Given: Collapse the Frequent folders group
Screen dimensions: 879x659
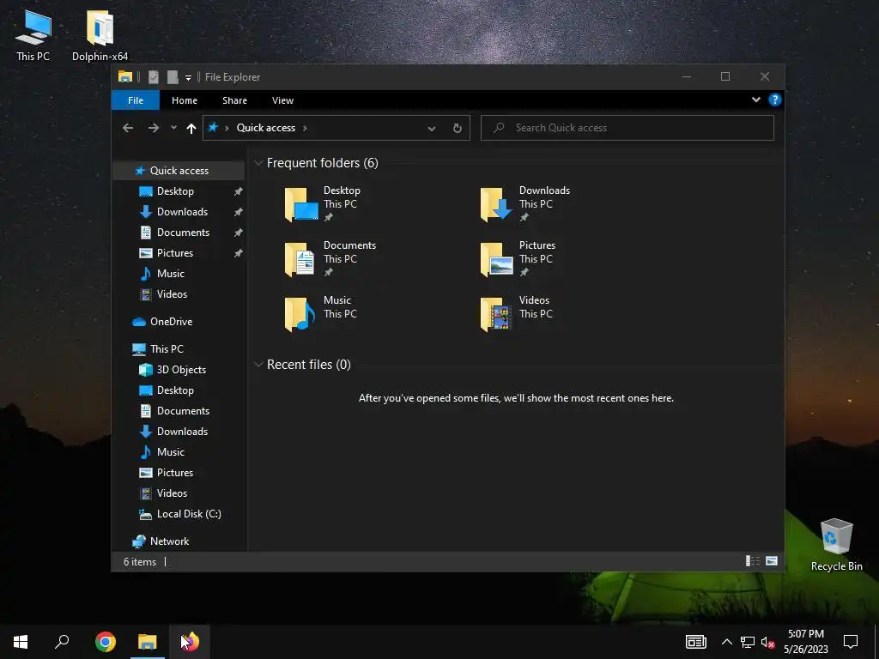Looking at the screenshot, I should [258, 163].
